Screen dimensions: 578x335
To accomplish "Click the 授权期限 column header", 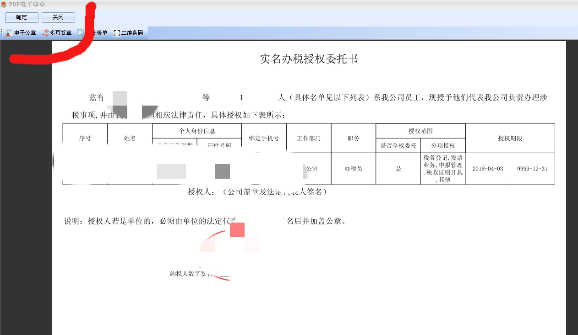I will [510, 138].
